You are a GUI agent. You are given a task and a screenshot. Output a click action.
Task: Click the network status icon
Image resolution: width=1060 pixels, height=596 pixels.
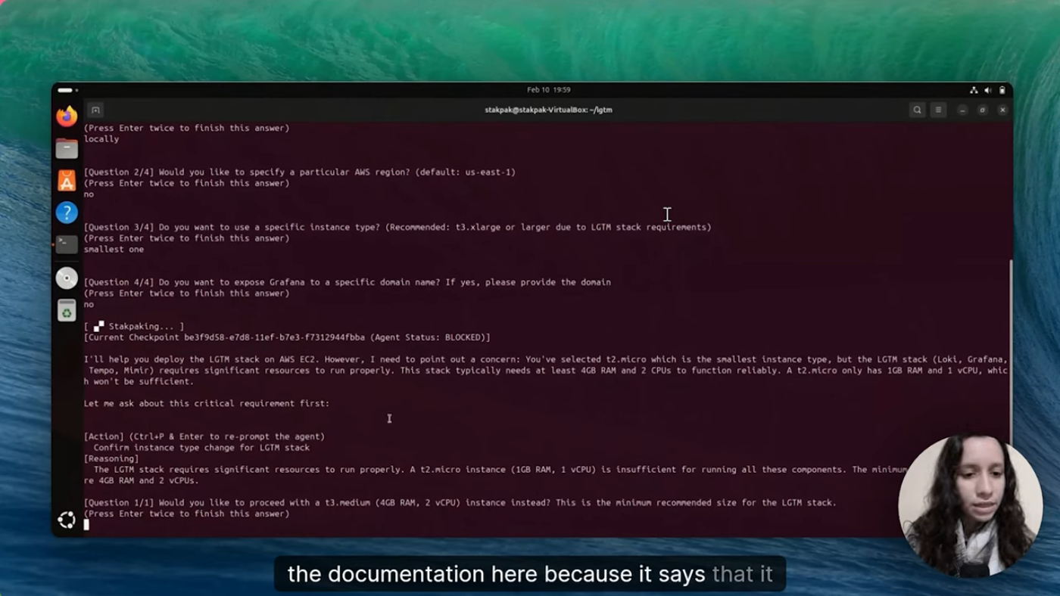pyautogui.click(x=974, y=90)
